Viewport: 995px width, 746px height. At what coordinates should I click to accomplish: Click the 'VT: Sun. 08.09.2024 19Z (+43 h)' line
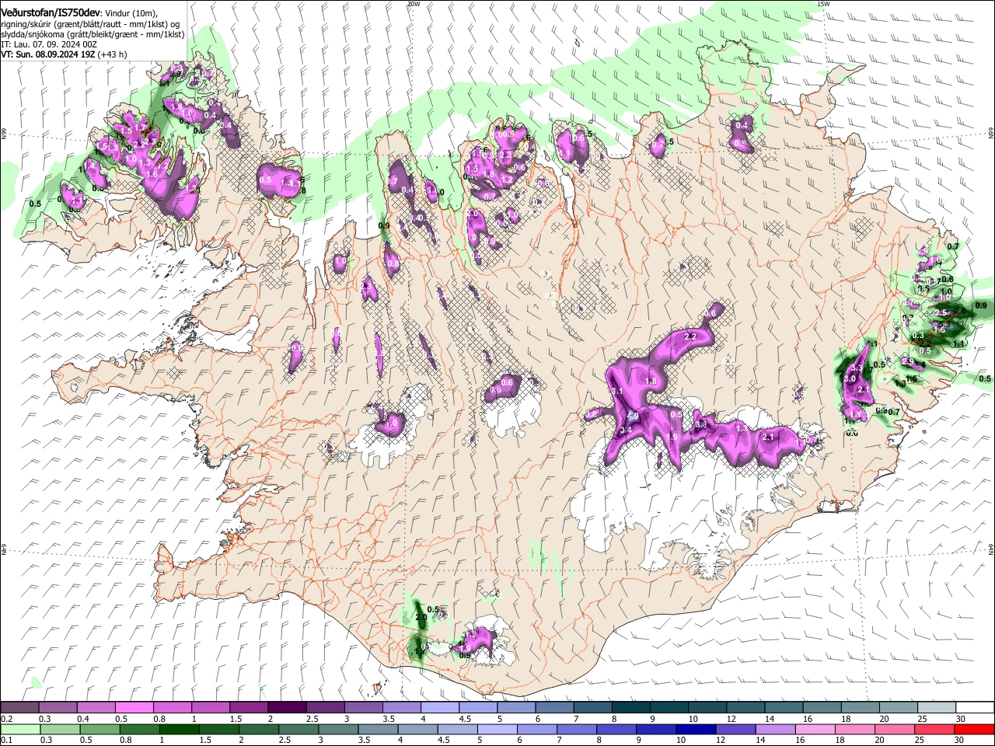pos(64,54)
